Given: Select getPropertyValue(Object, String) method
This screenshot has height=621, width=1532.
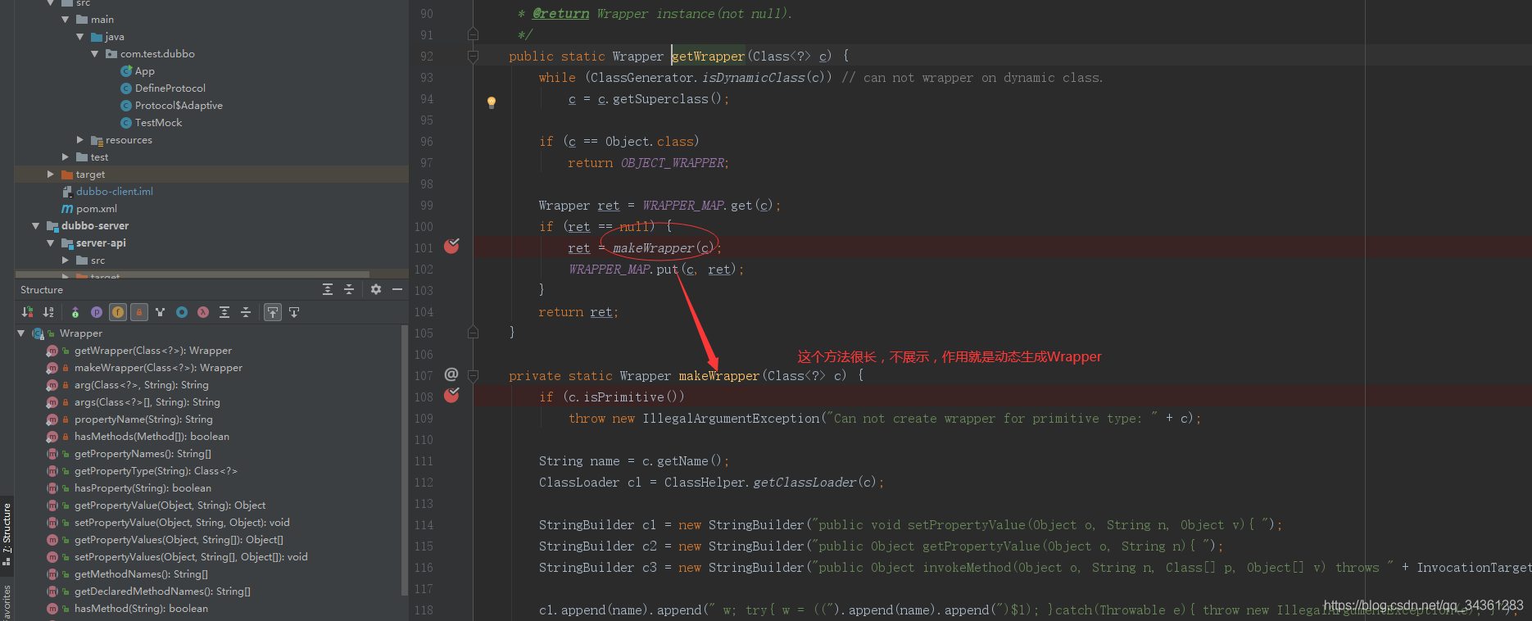Looking at the screenshot, I should [x=170, y=505].
